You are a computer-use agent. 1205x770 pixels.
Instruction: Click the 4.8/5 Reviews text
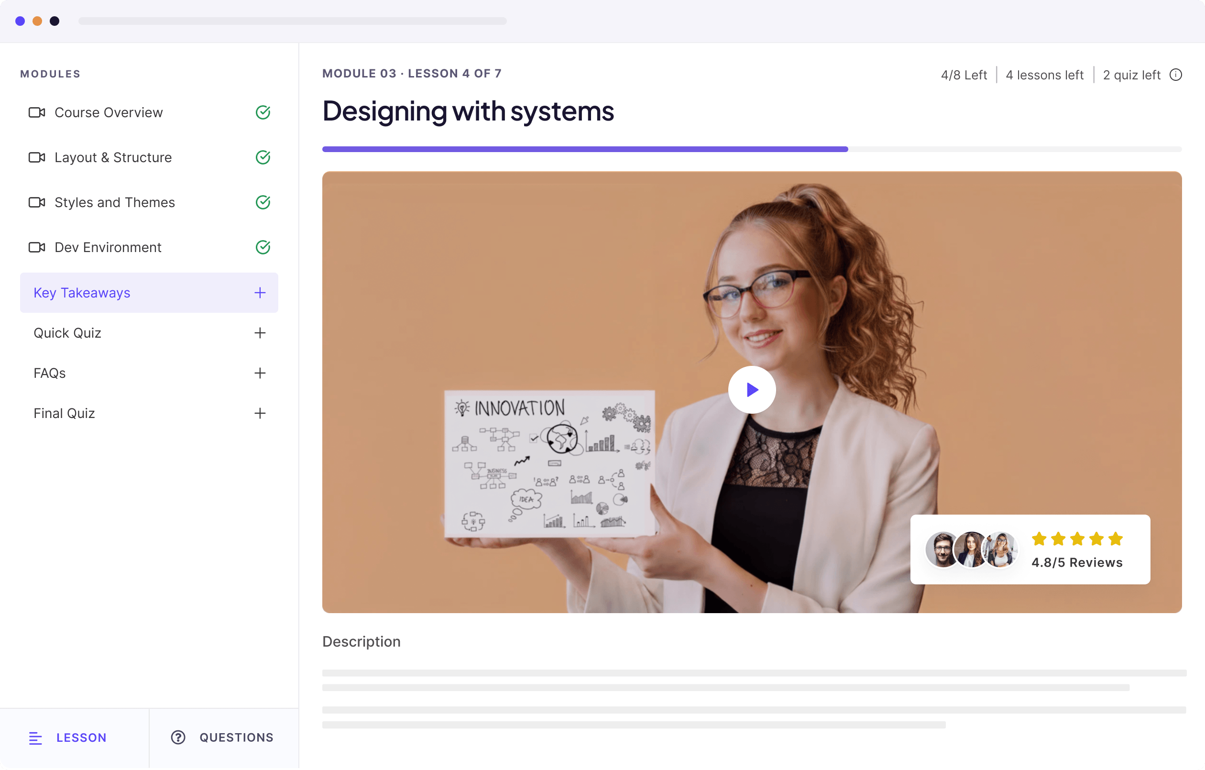pos(1078,563)
